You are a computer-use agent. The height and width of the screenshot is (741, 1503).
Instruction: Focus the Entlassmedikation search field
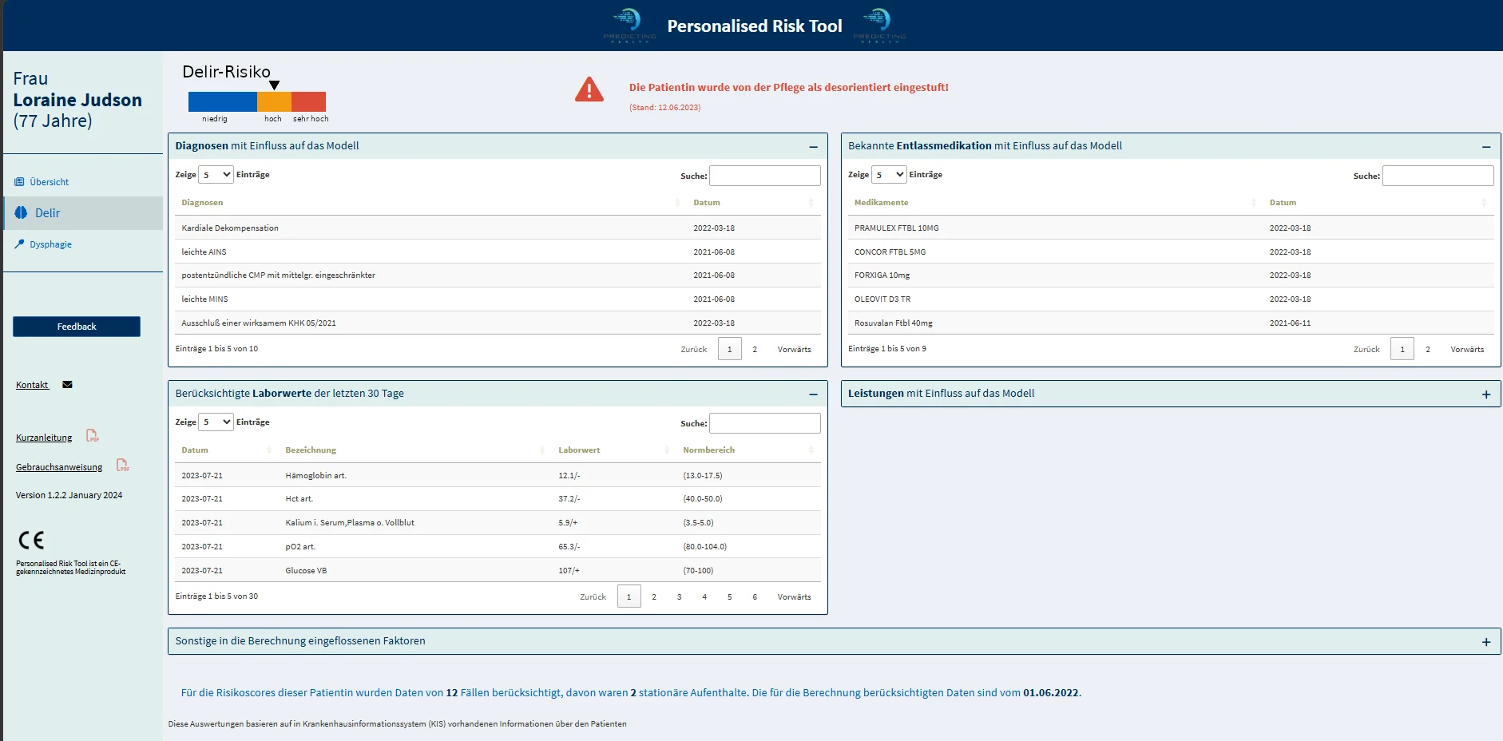[1438, 176]
